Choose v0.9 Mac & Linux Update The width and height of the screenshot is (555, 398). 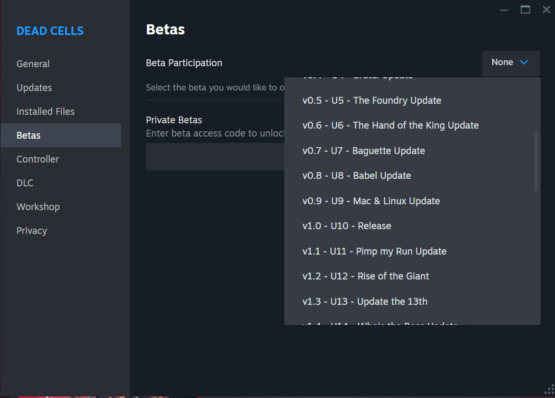coord(371,201)
